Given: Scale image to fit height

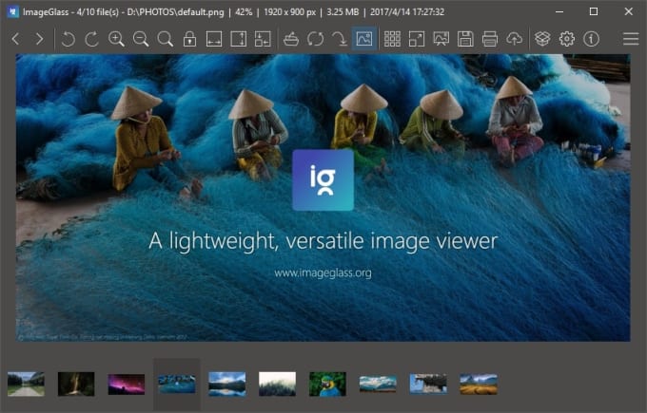Looking at the screenshot, I should pos(238,39).
